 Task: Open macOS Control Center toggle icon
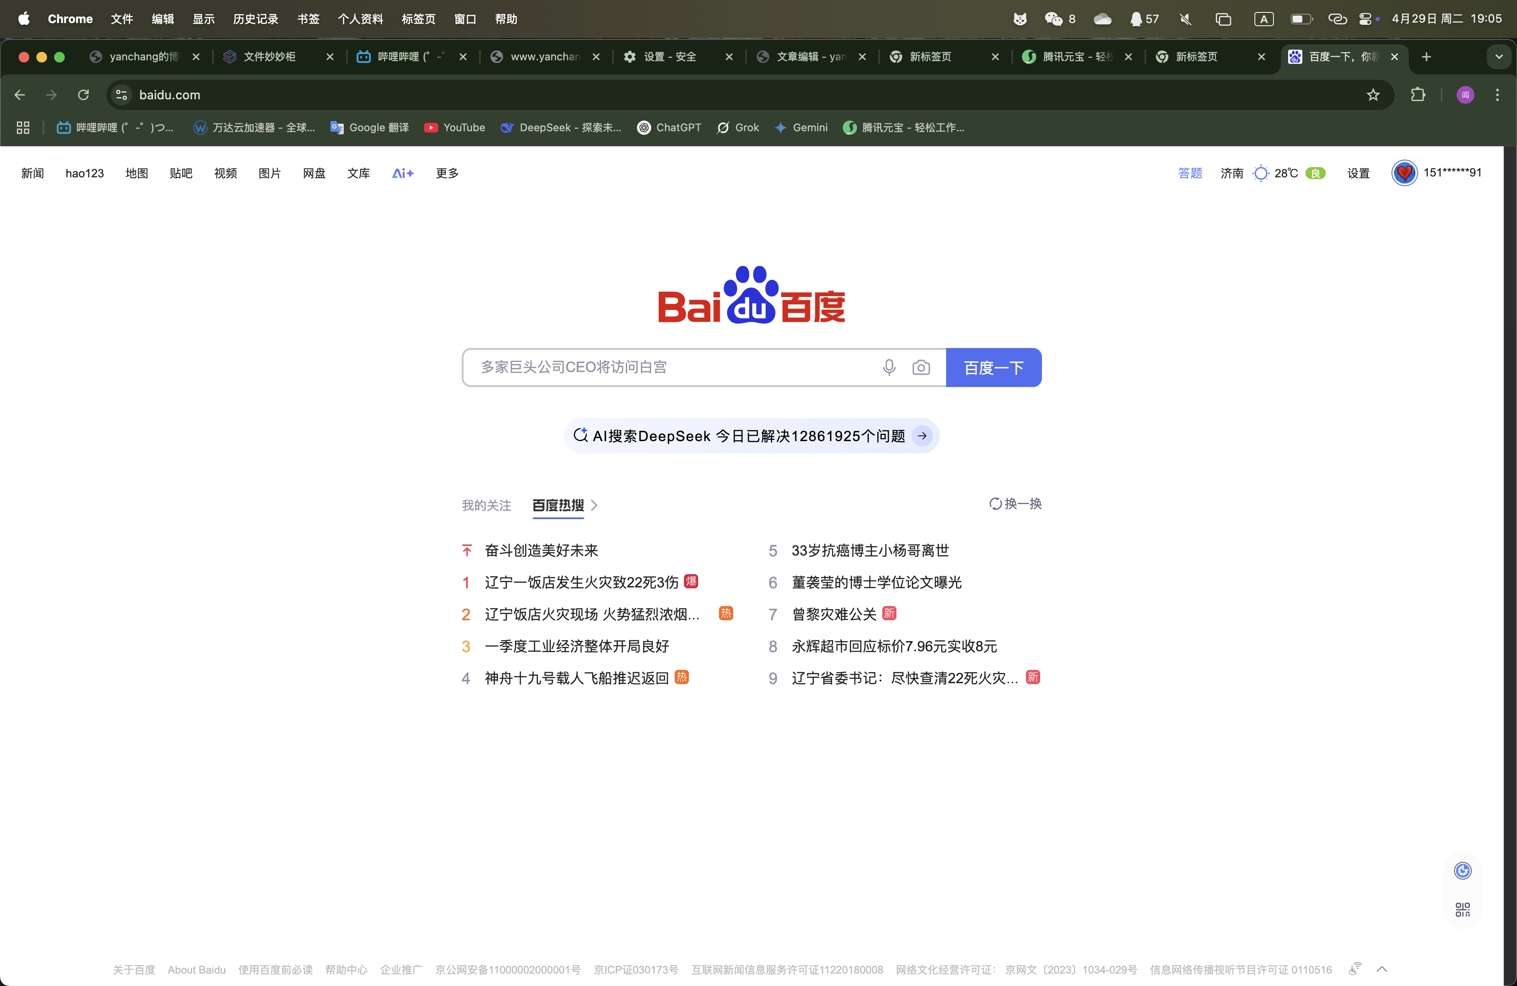click(x=1365, y=19)
